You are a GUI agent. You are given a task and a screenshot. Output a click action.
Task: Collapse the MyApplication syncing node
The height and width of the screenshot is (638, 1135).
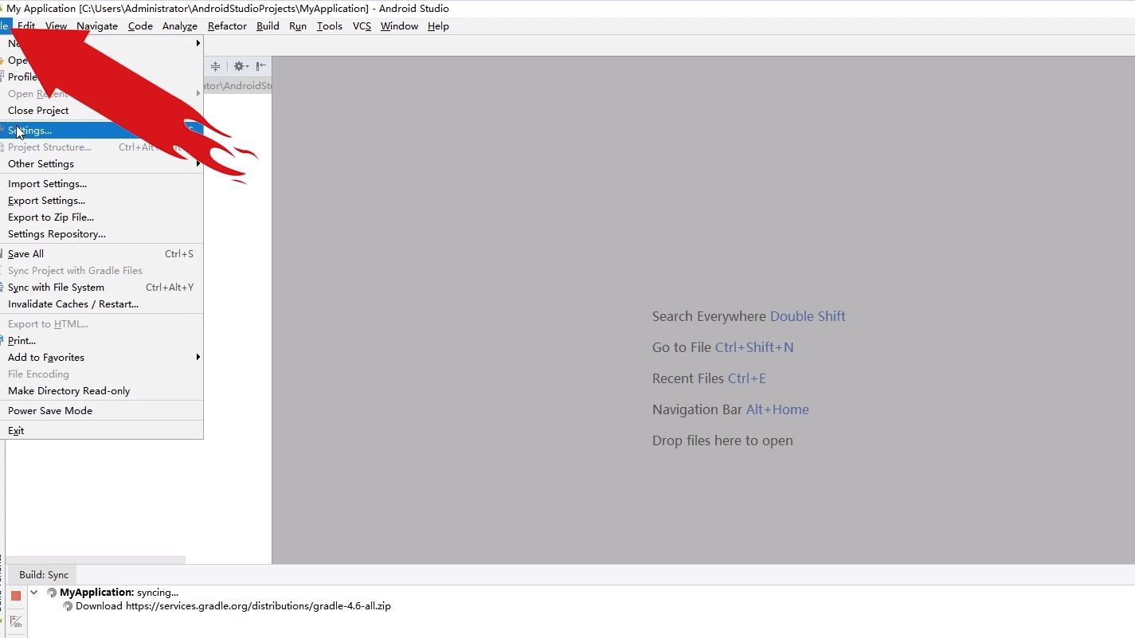tap(34, 593)
